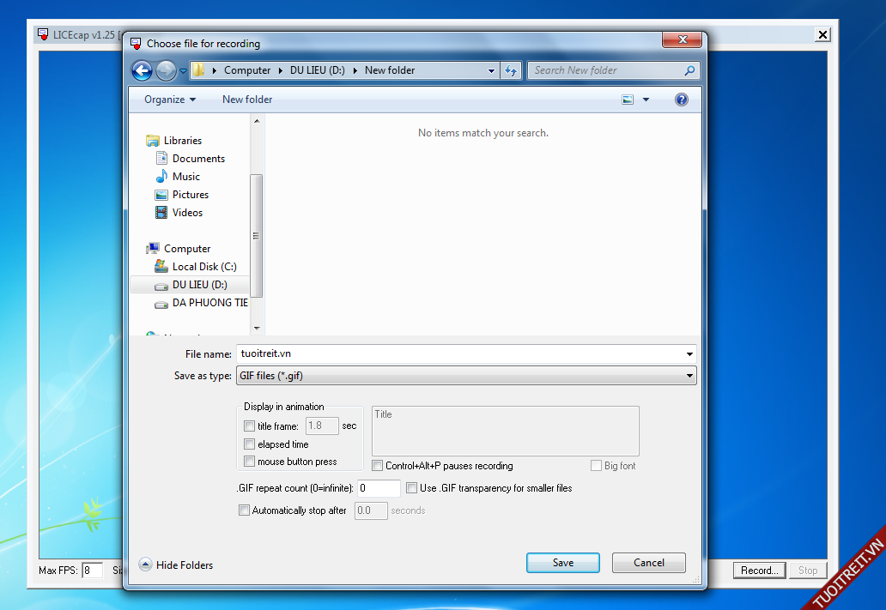Expand the File name history dropdown
The height and width of the screenshot is (610, 886).
click(x=689, y=353)
